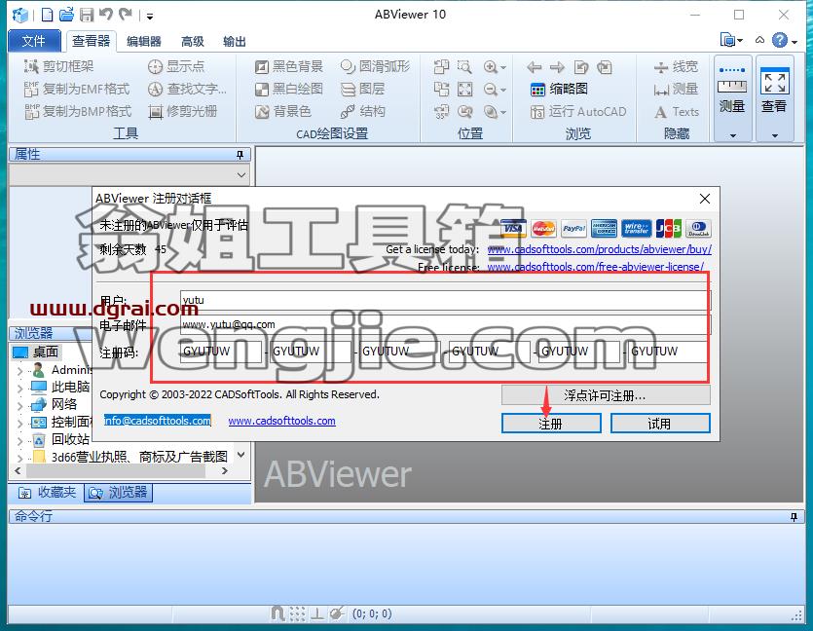Switch to the 收藏夹 bottom tab
Viewport: 813px width, 631px height.
pyautogui.click(x=47, y=492)
